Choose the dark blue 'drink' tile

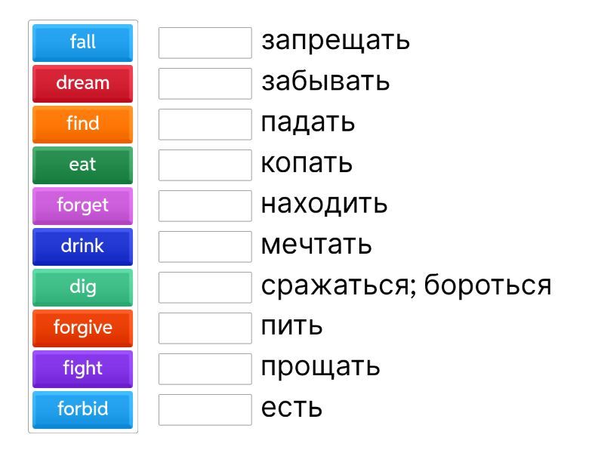[x=82, y=246]
